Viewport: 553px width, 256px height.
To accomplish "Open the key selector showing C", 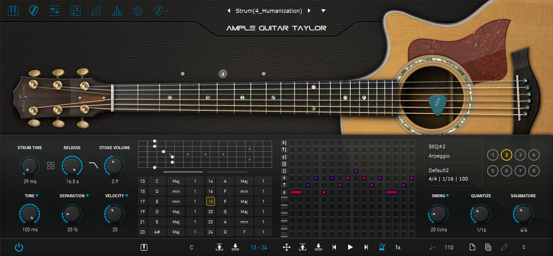I will tap(192, 248).
